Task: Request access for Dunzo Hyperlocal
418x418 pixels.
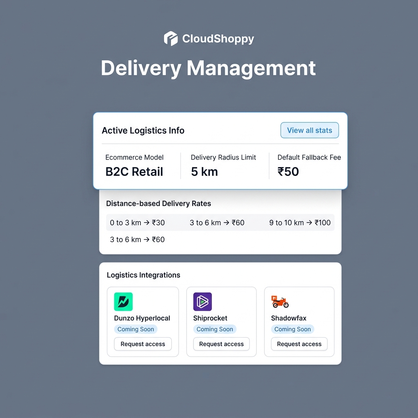Action: [142, 344]
